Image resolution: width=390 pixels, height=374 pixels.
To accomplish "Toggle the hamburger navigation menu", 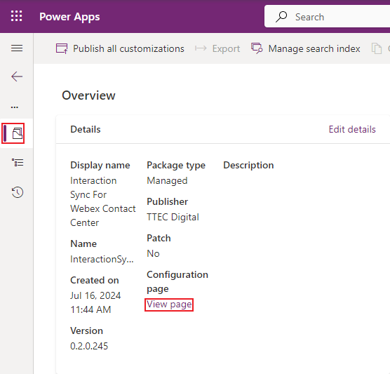I will pyautogui.click(x=17, y=48).
